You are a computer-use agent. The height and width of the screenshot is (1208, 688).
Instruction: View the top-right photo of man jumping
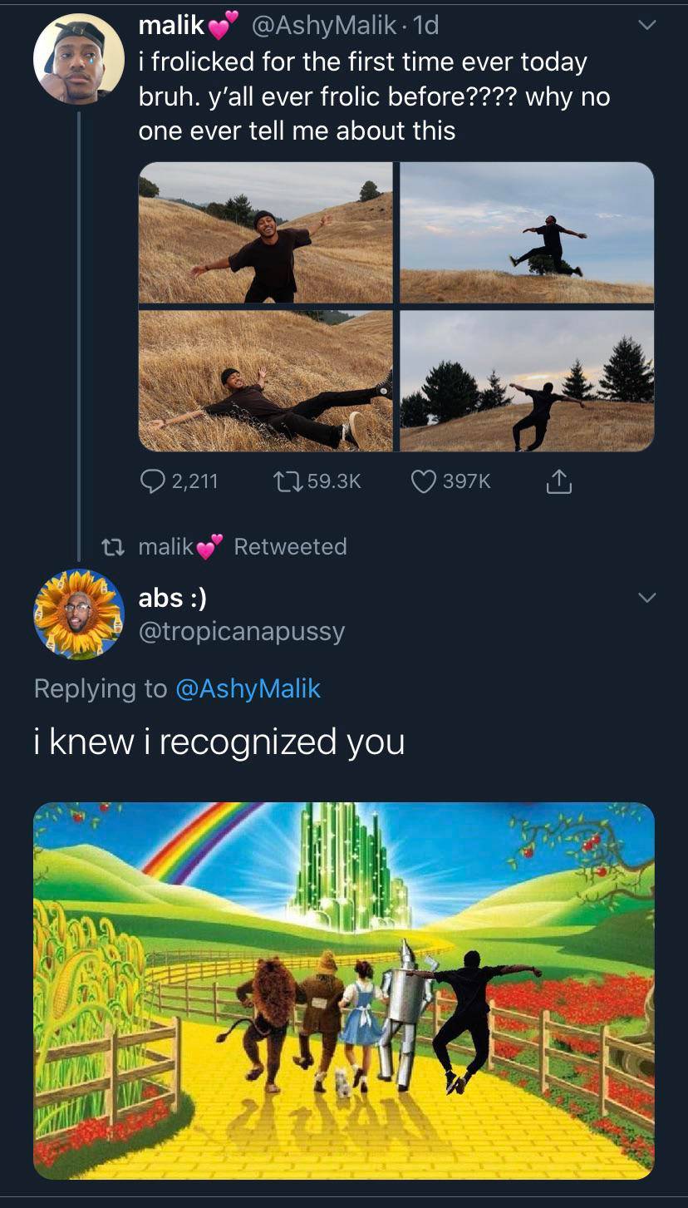(x=527, y=233)
